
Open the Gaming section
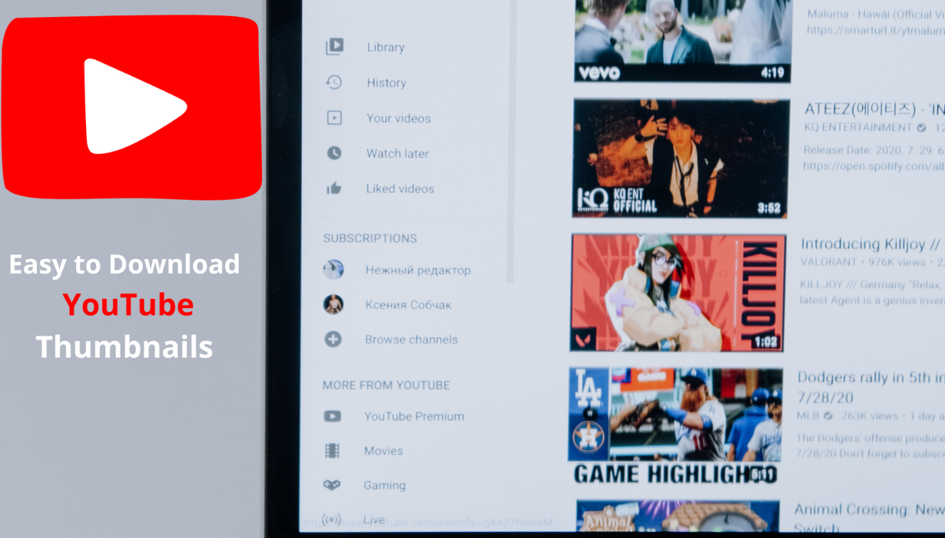[x=385, y=486]
